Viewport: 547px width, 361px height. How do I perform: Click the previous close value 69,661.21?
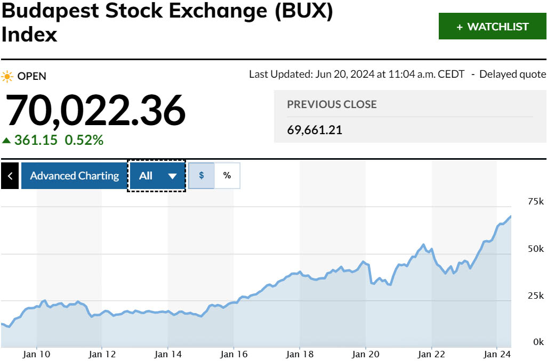(315, 130)
